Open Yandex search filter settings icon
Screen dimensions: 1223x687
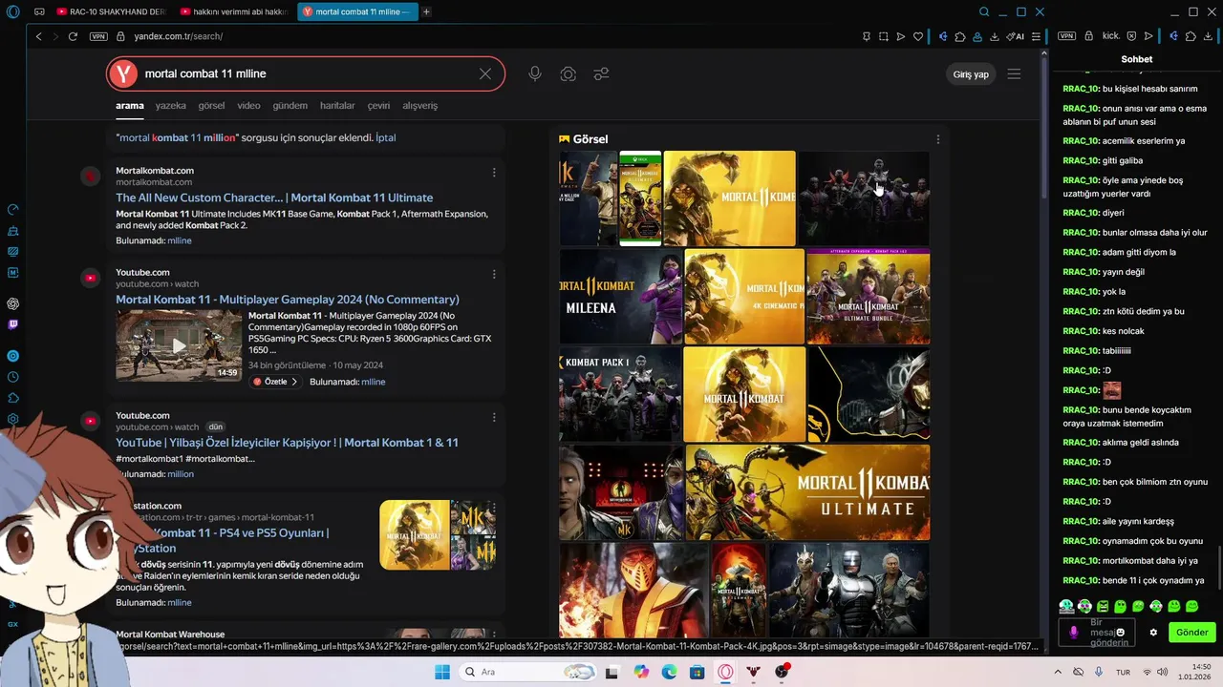tap(601, 73)
